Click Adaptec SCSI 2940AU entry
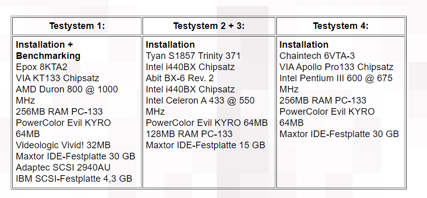This screenshot has width=427, height=198. (63, 168)
